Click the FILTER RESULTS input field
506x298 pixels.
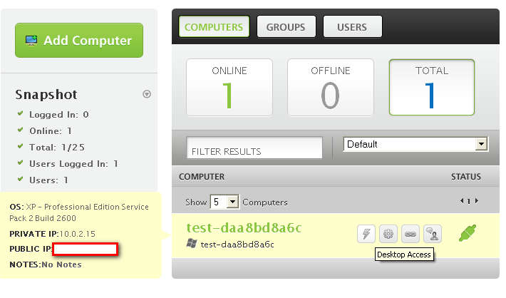point(254,148)
